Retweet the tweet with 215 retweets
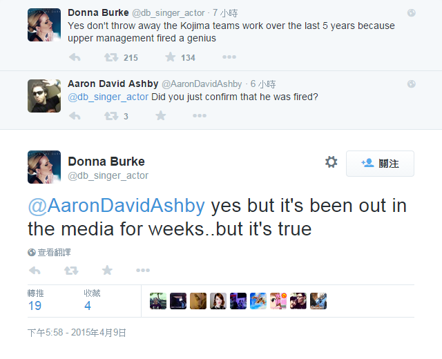 pyautogui.click(x=110, y=57)
